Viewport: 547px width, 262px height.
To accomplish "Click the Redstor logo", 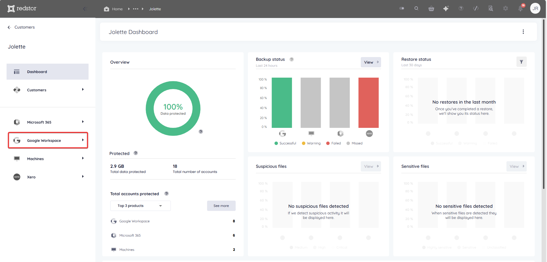I will (22, 9).
